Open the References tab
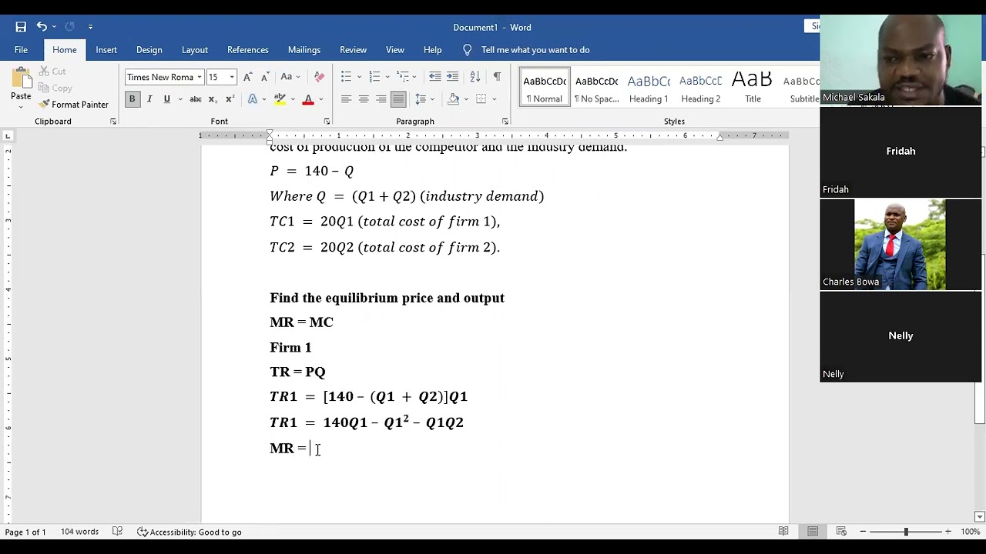The image size is (986, 554). [248, 50]
